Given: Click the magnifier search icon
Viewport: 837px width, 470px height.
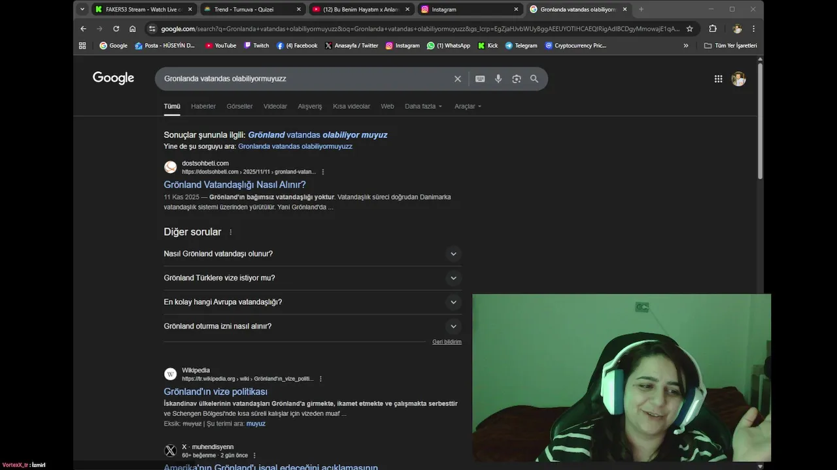Looking at the screenshot, I should (x=534, y=79).
